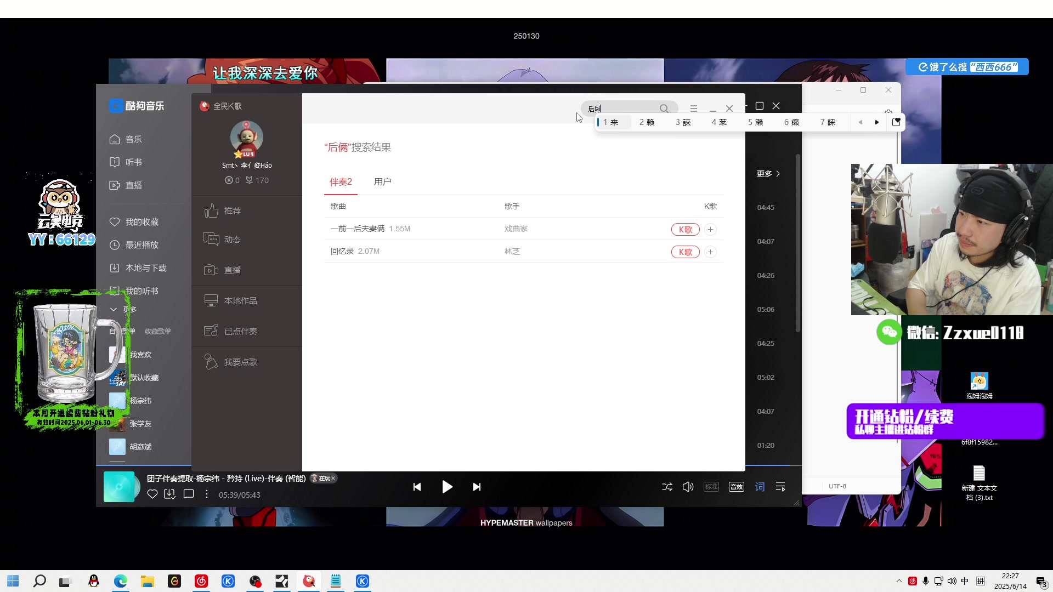Image resolution: width=1053 pixels, height=592 pixels.
Task: Download the current song
Action: (x=169, y=494)
